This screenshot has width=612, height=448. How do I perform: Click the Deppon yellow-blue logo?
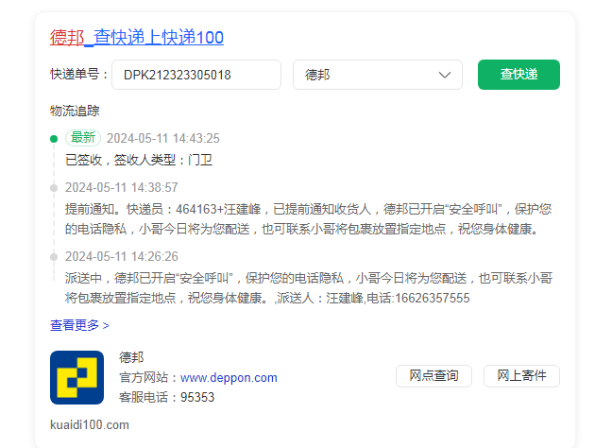click(x=76, y=377)
